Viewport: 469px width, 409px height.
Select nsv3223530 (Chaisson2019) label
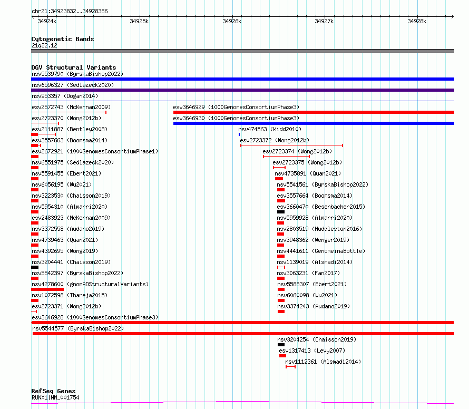71,196
